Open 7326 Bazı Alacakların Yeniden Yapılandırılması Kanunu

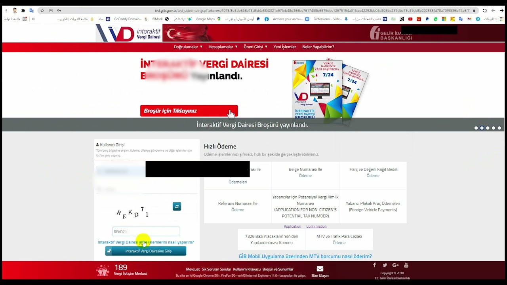271,239
